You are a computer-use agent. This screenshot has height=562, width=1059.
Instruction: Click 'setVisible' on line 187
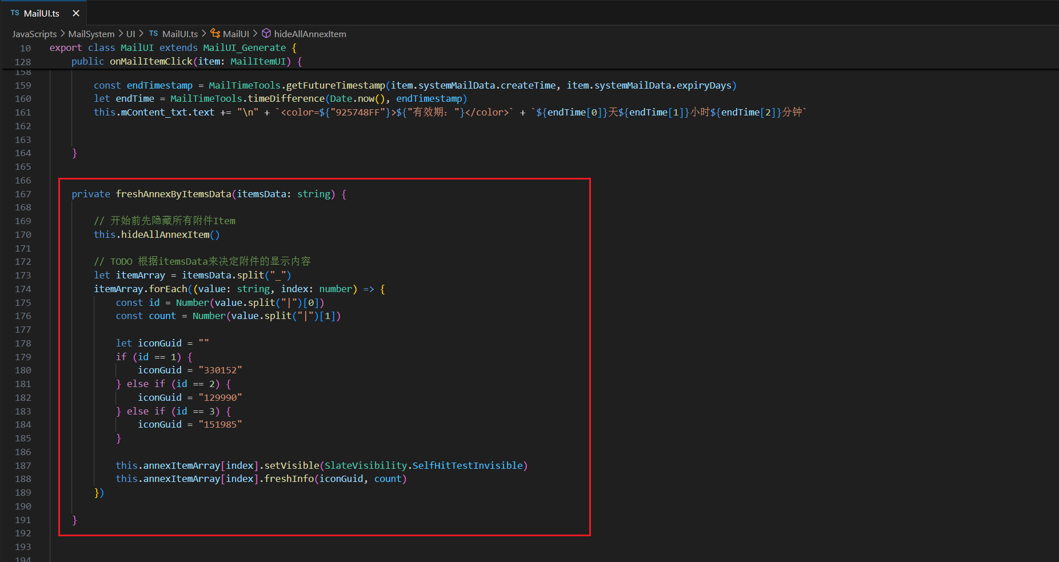(x=291, y=465)
